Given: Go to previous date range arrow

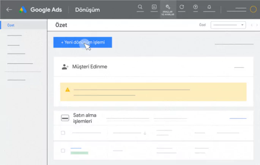Looking at the screenshot, I should coord(252,25).
